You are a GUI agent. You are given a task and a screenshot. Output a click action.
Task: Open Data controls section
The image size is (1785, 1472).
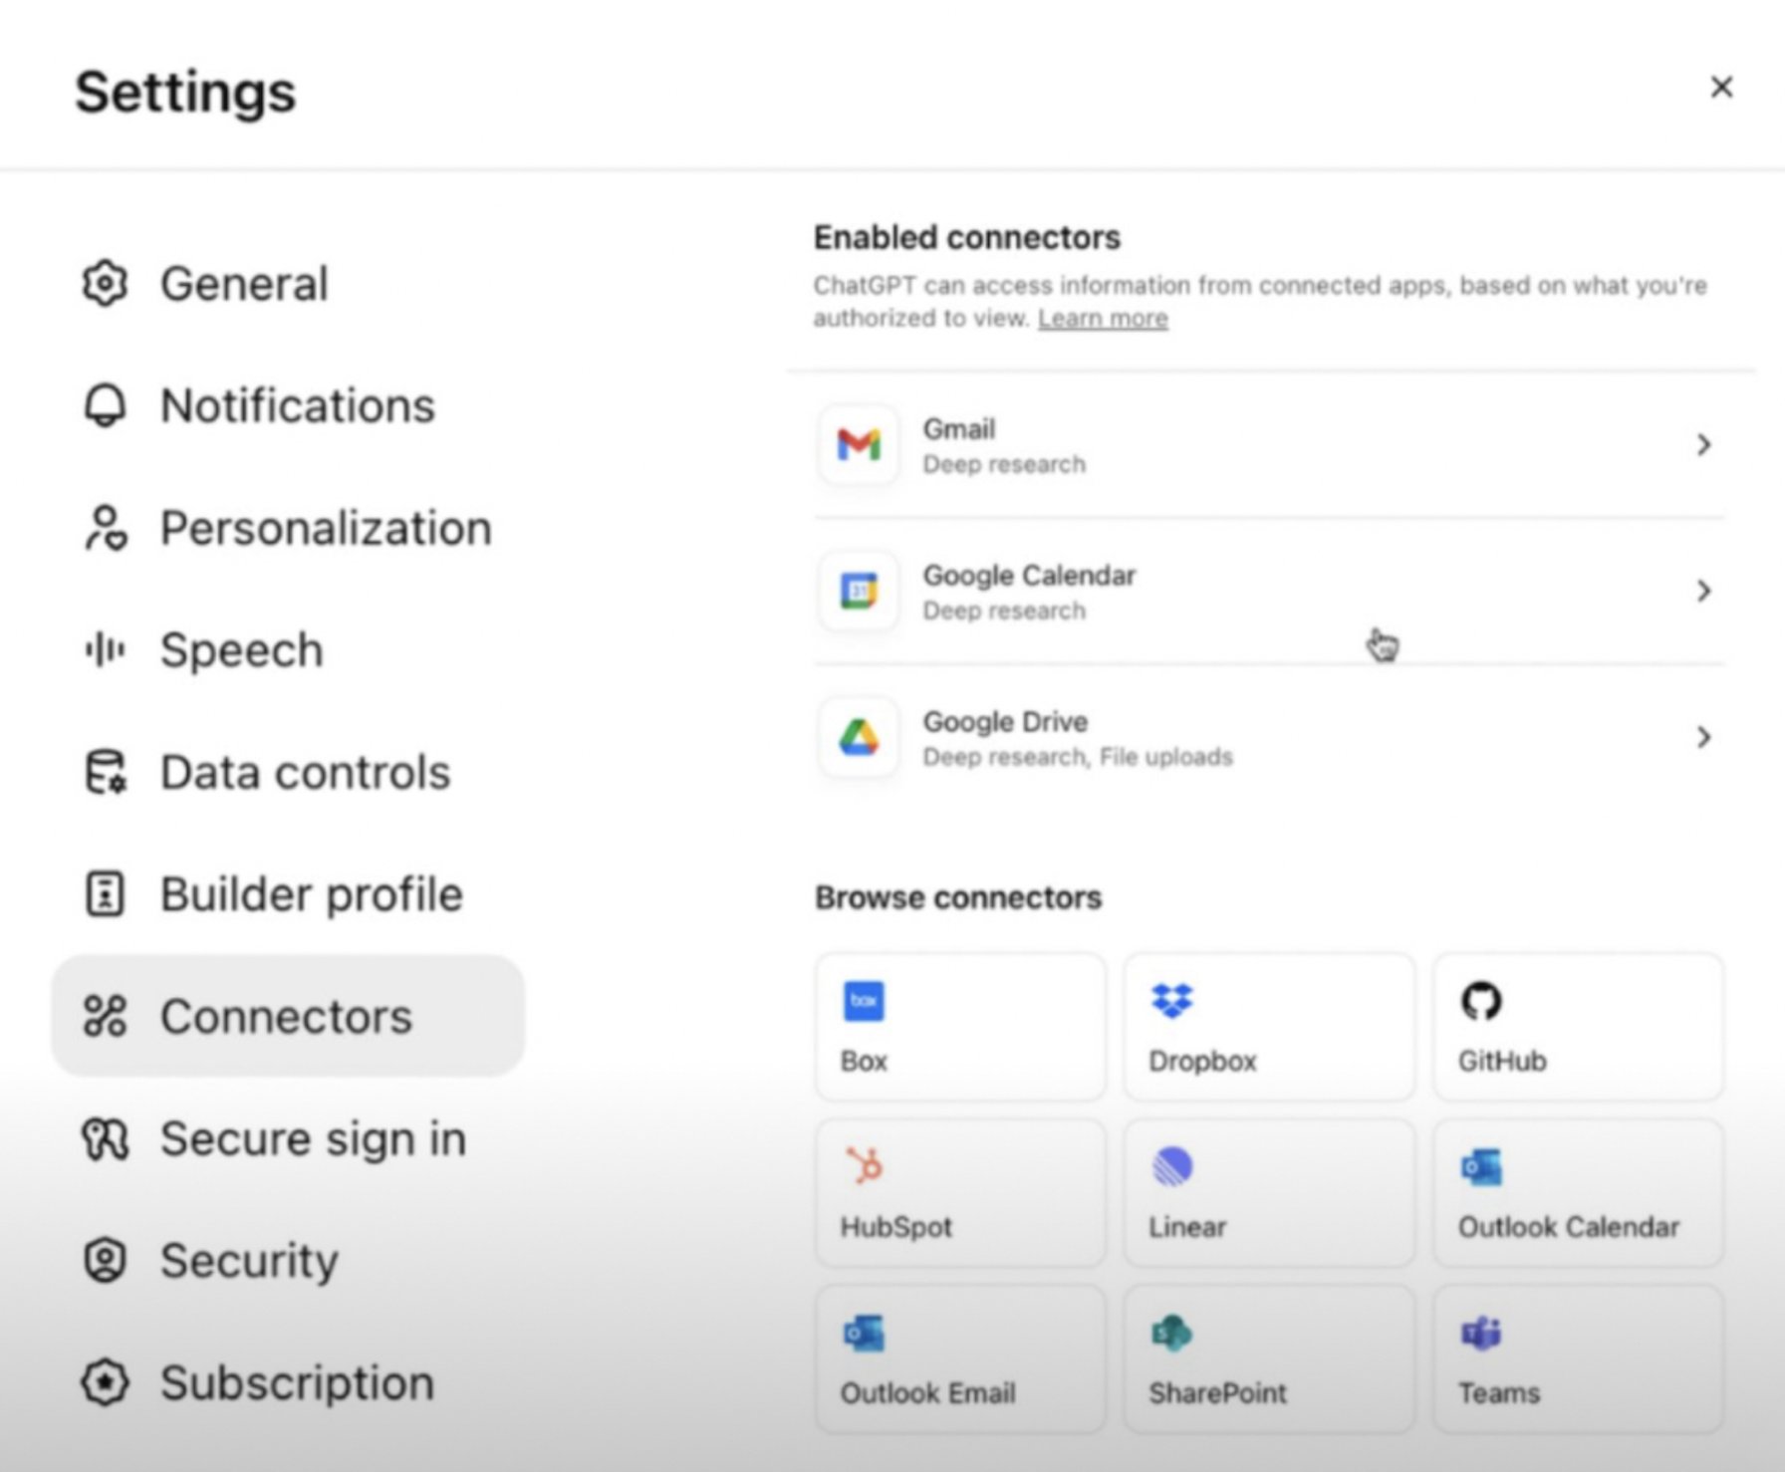click(288, 773)
